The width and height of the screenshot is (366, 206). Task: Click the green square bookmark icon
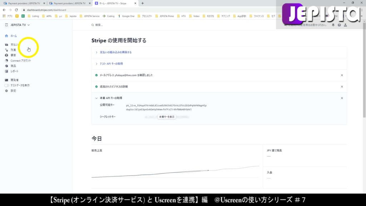(23, 16)
